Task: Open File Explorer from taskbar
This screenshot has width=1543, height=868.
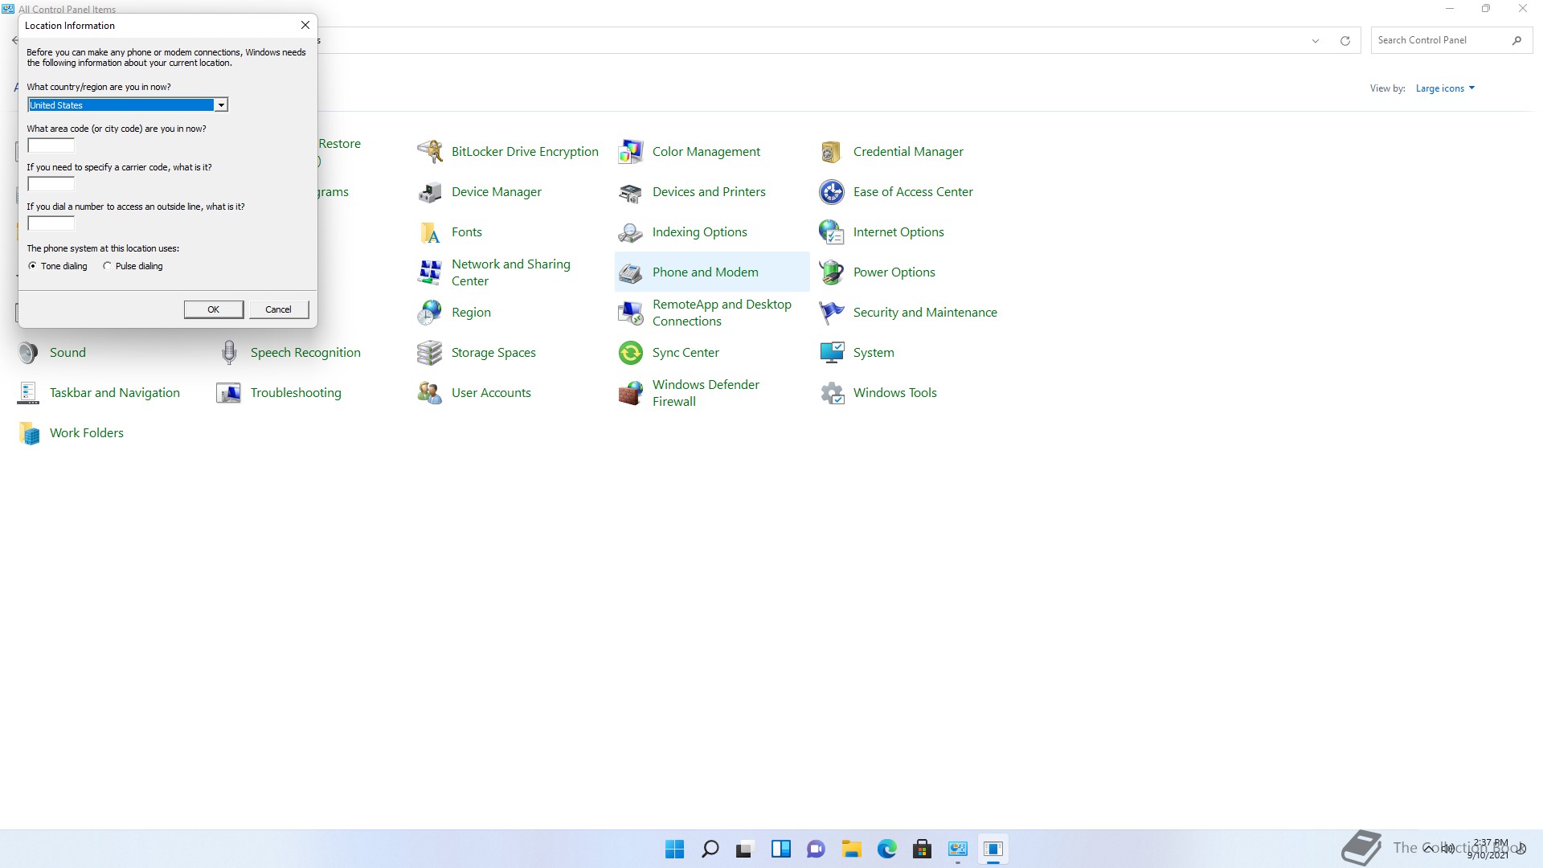Action: pyautogui.click(x=851, y=849)
